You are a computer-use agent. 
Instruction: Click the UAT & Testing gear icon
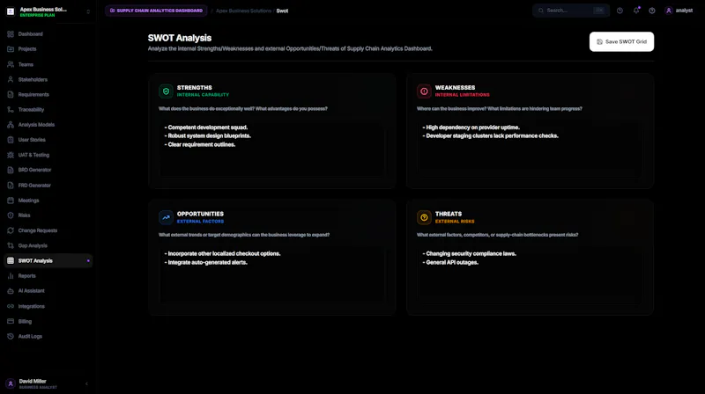(x=11, y=155)
